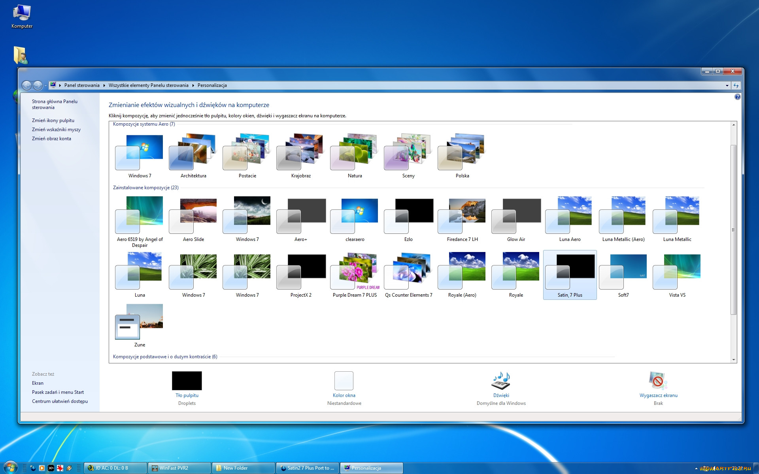The image size is (759, 474).
Task: Open Zmień wskaźniki myszy link
Action: (x=56, y=130)
